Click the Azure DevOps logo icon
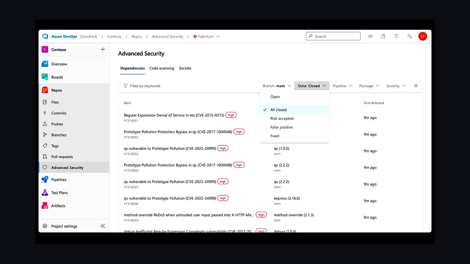470x264 pixels. pyautogui.click(x=45, y=36)
